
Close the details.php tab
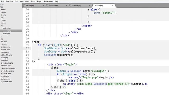click(44, 6)
